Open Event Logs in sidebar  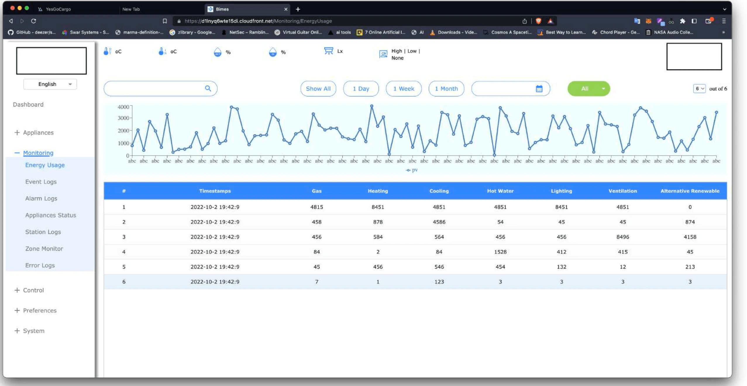[41, 182]
